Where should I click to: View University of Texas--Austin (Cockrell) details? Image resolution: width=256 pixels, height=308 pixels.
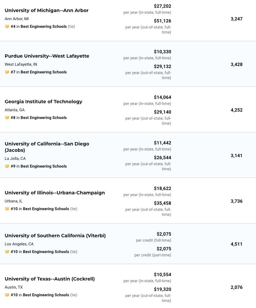coord(50,279)
